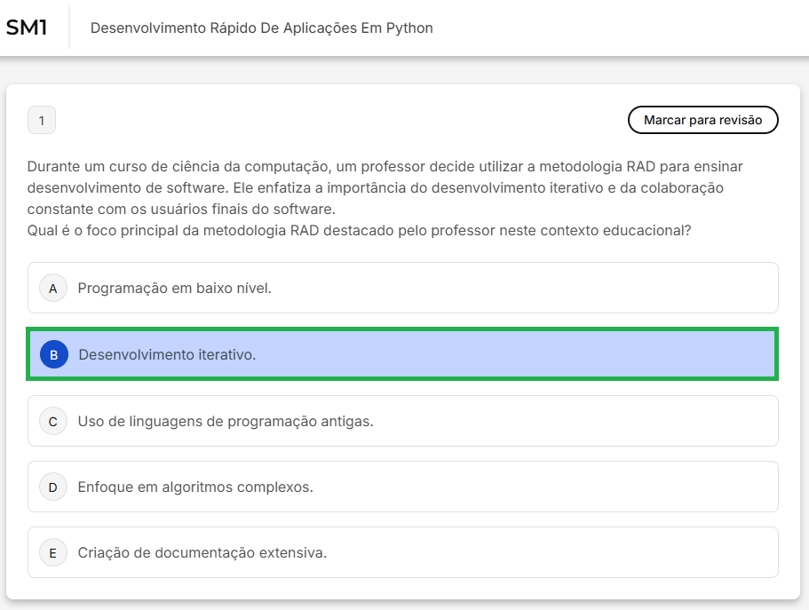Pick the letter D option circle
The height and width of the screenshot is (610, 809).
(53, 487)
